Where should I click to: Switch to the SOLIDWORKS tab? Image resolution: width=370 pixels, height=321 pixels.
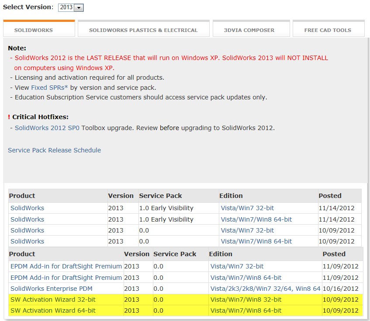34,30
